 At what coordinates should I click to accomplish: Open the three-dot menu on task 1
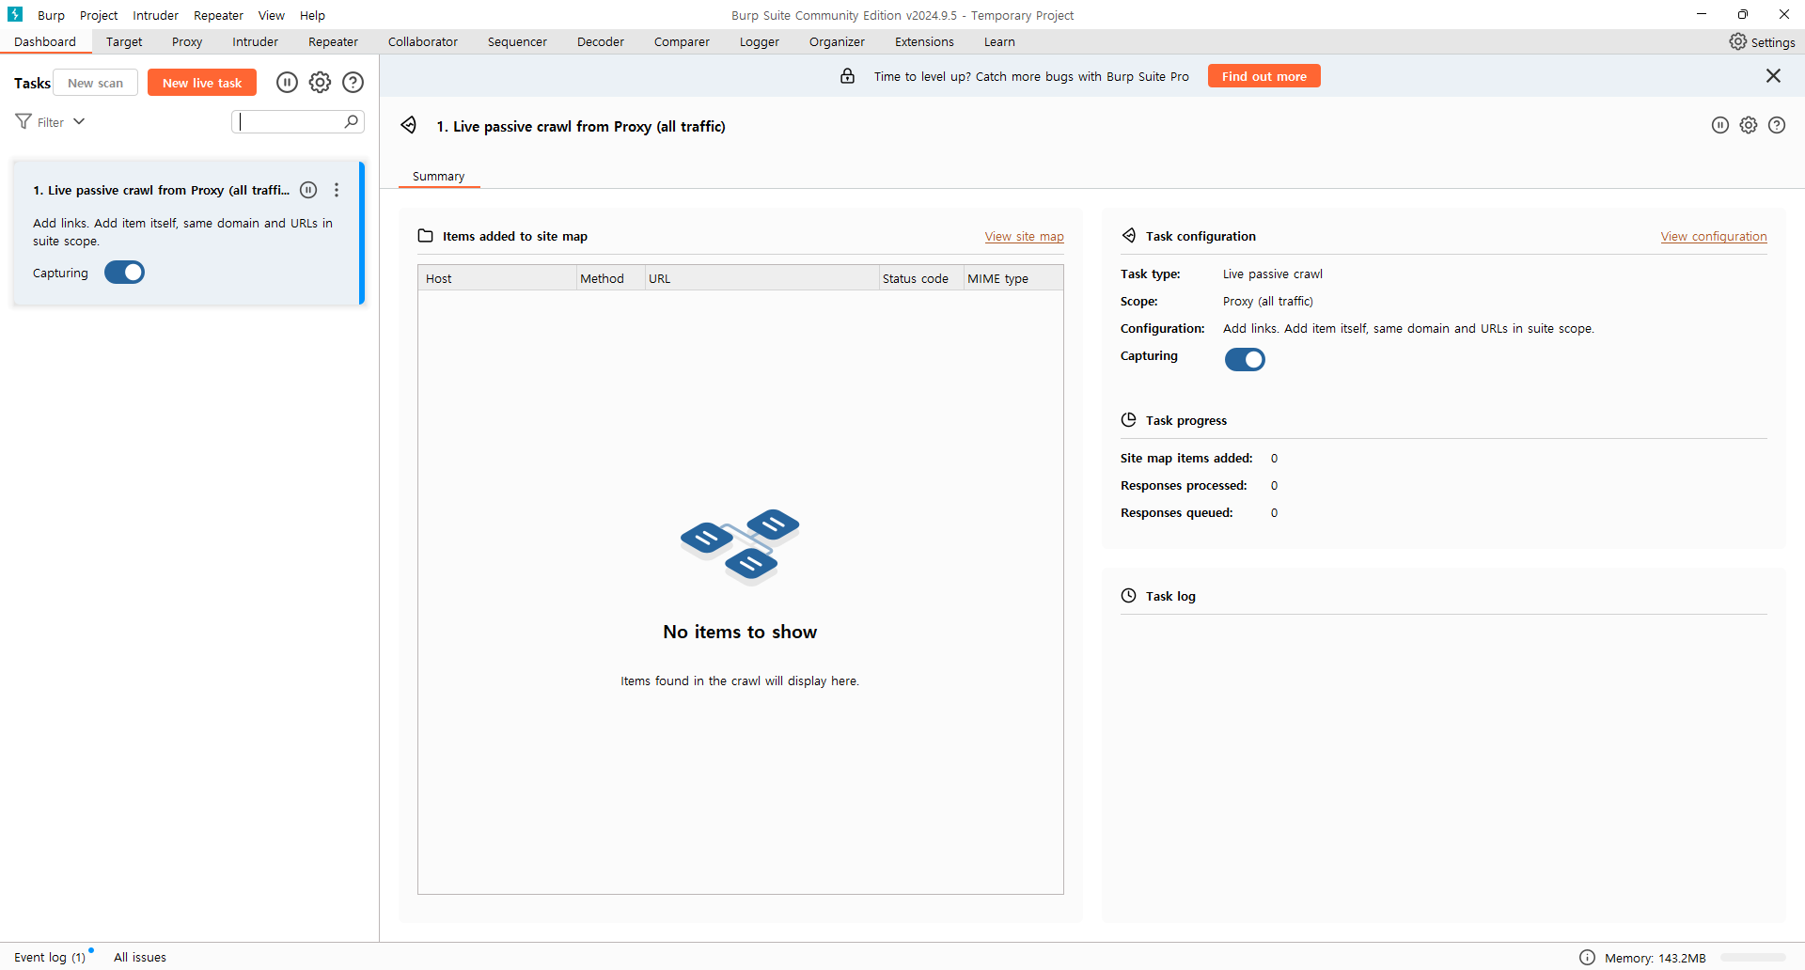337,190
